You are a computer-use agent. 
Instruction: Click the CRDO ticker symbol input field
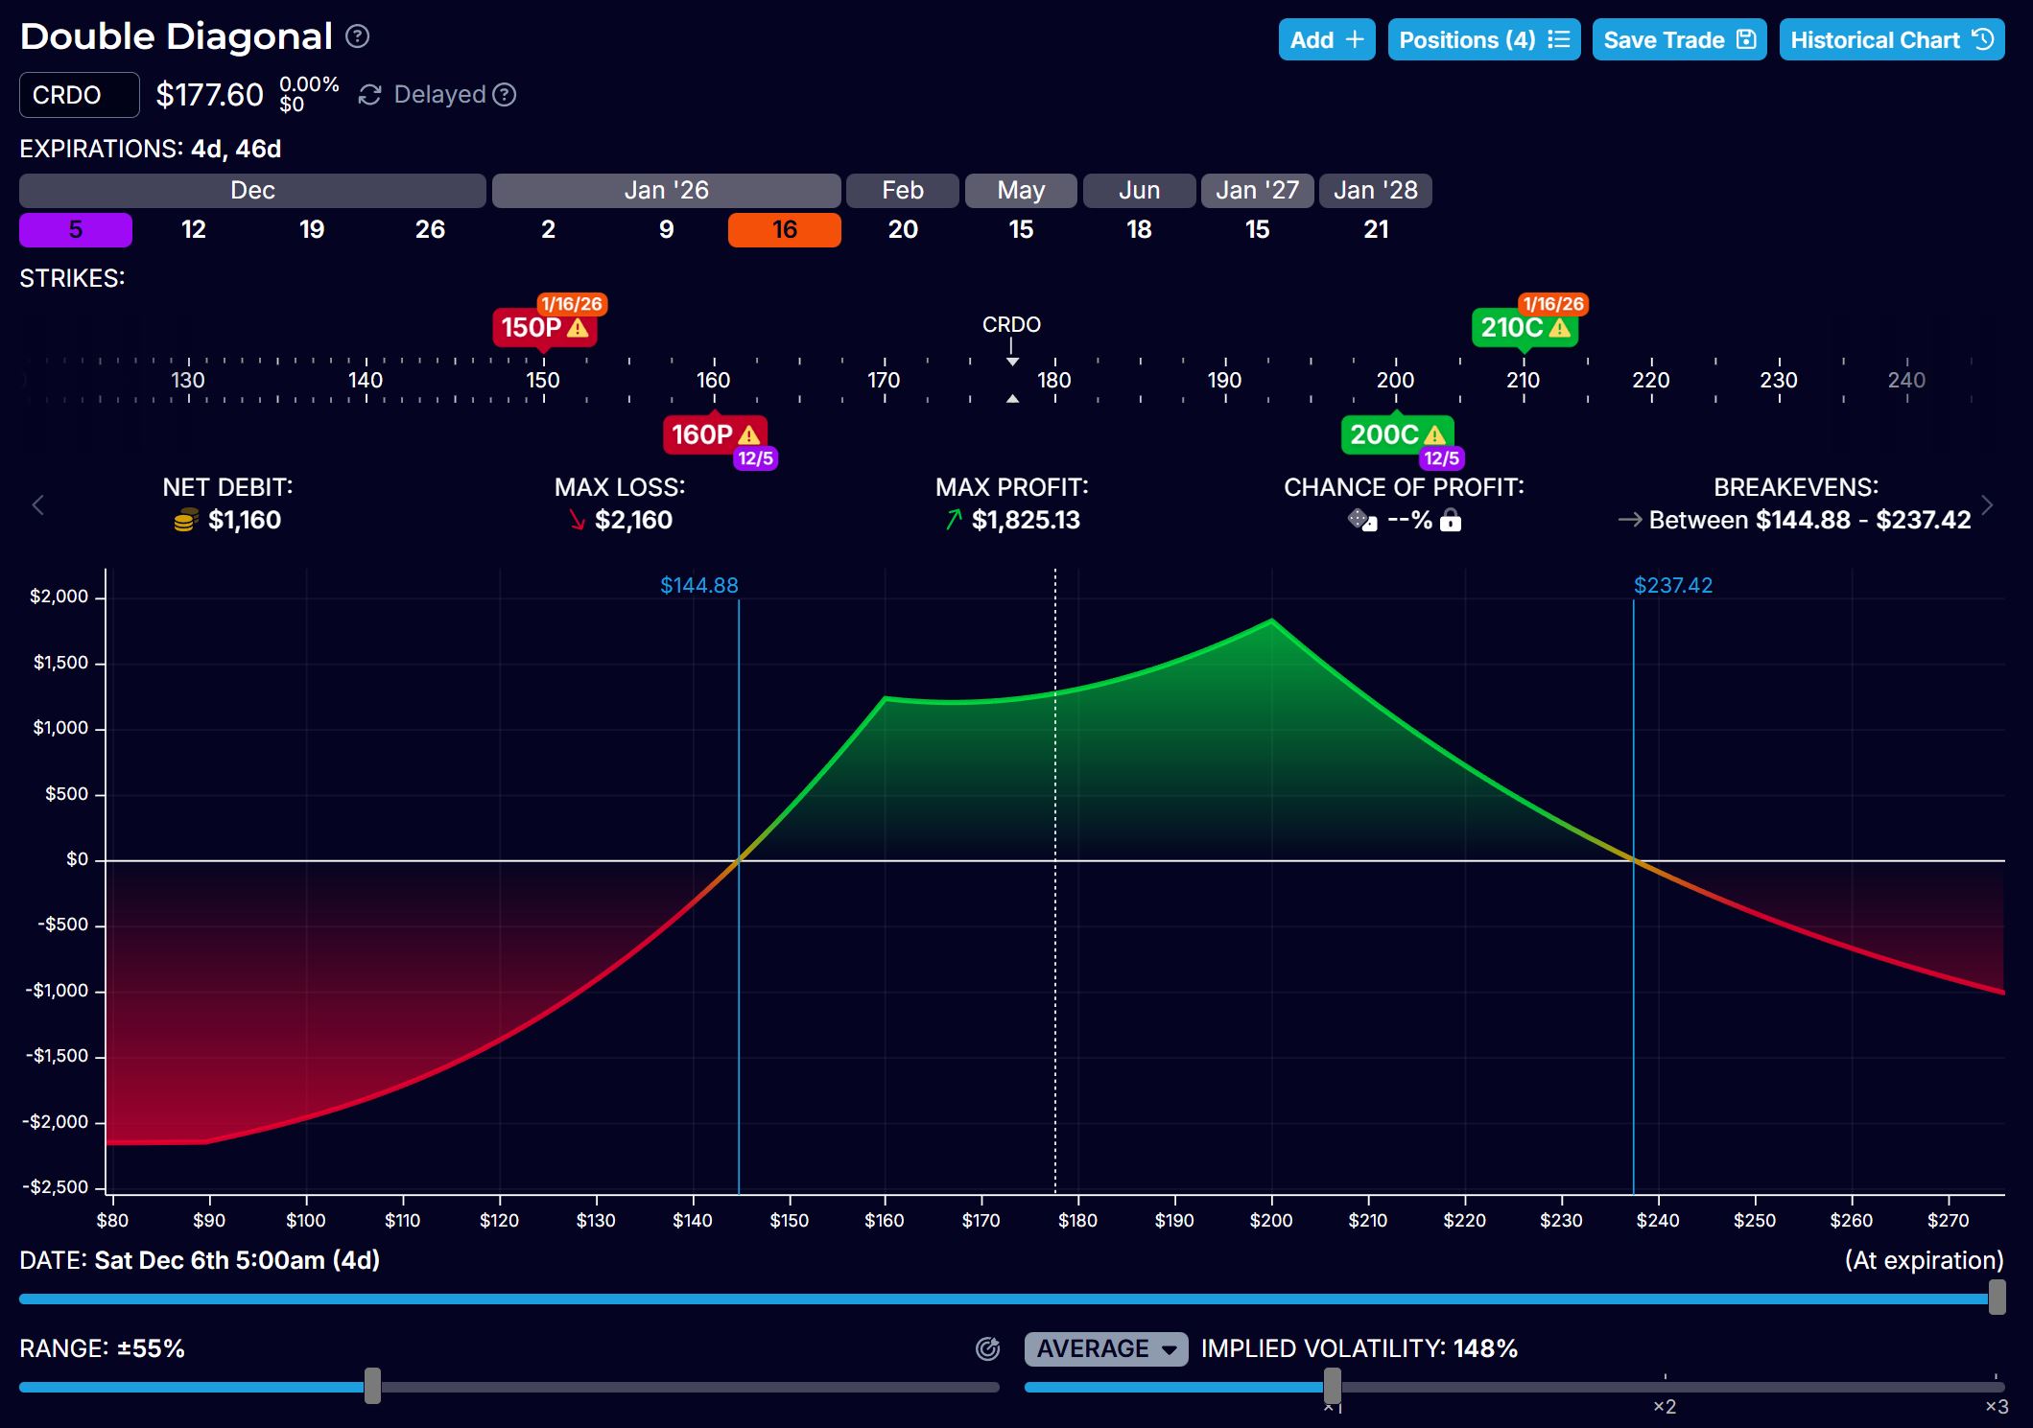click(x=79, y=95)
